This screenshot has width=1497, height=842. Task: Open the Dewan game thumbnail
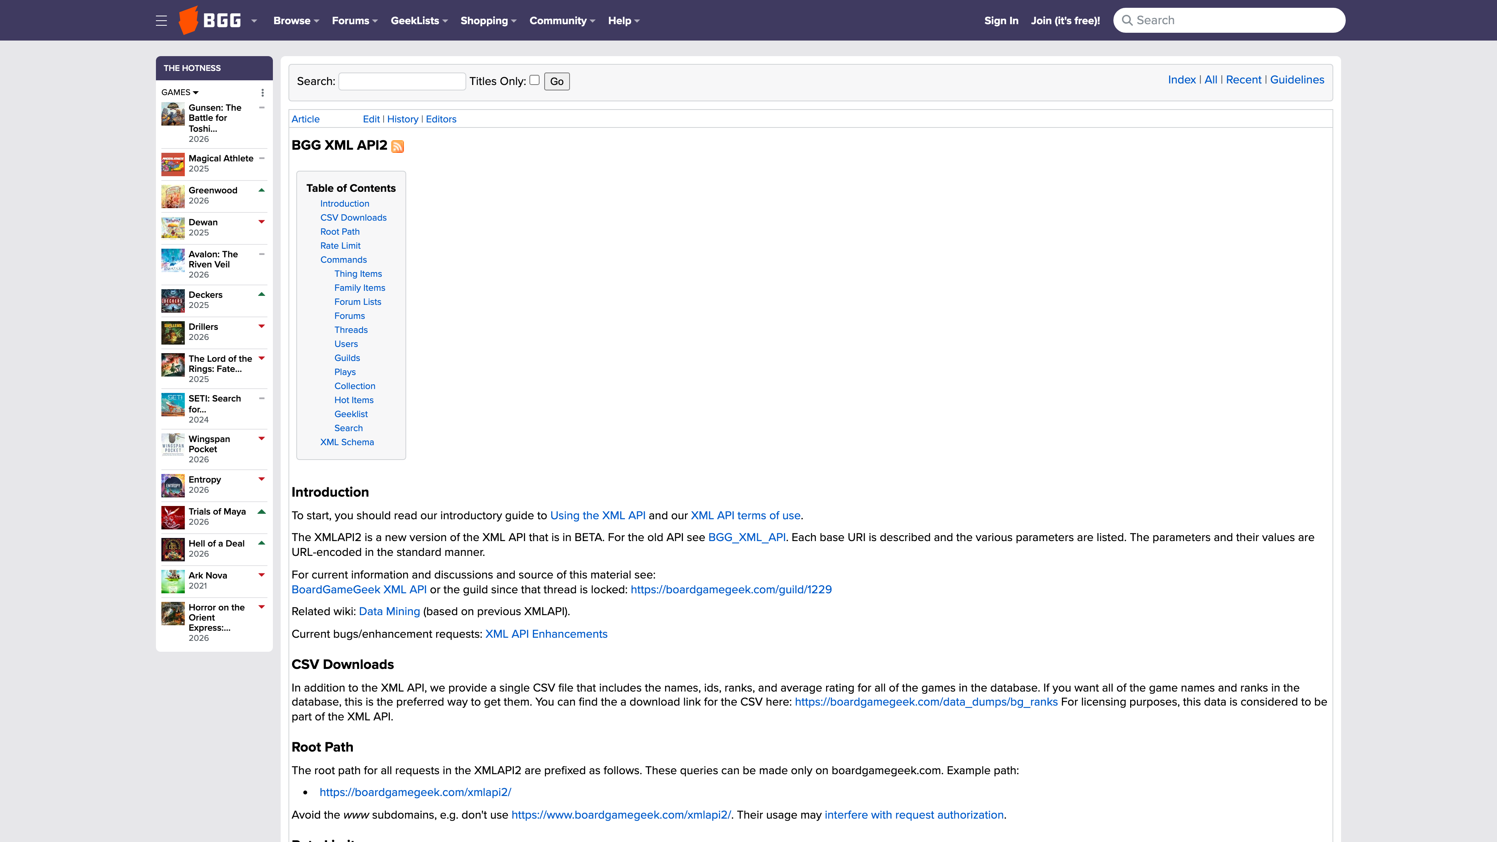173,228
